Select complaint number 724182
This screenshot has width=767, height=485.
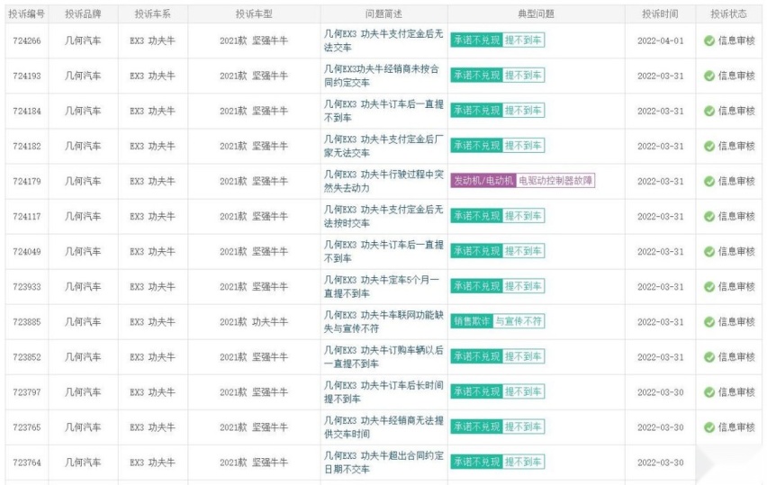tap(27, 147)
